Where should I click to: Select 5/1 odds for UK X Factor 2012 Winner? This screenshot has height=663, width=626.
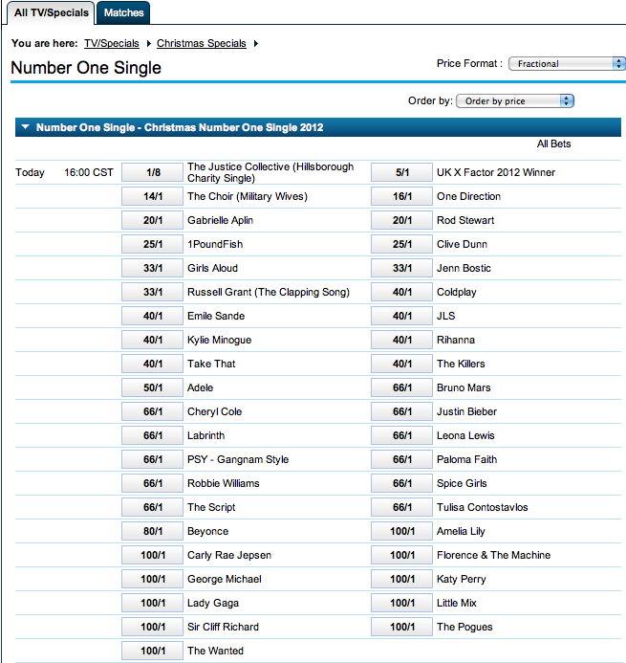click(401, 172)
